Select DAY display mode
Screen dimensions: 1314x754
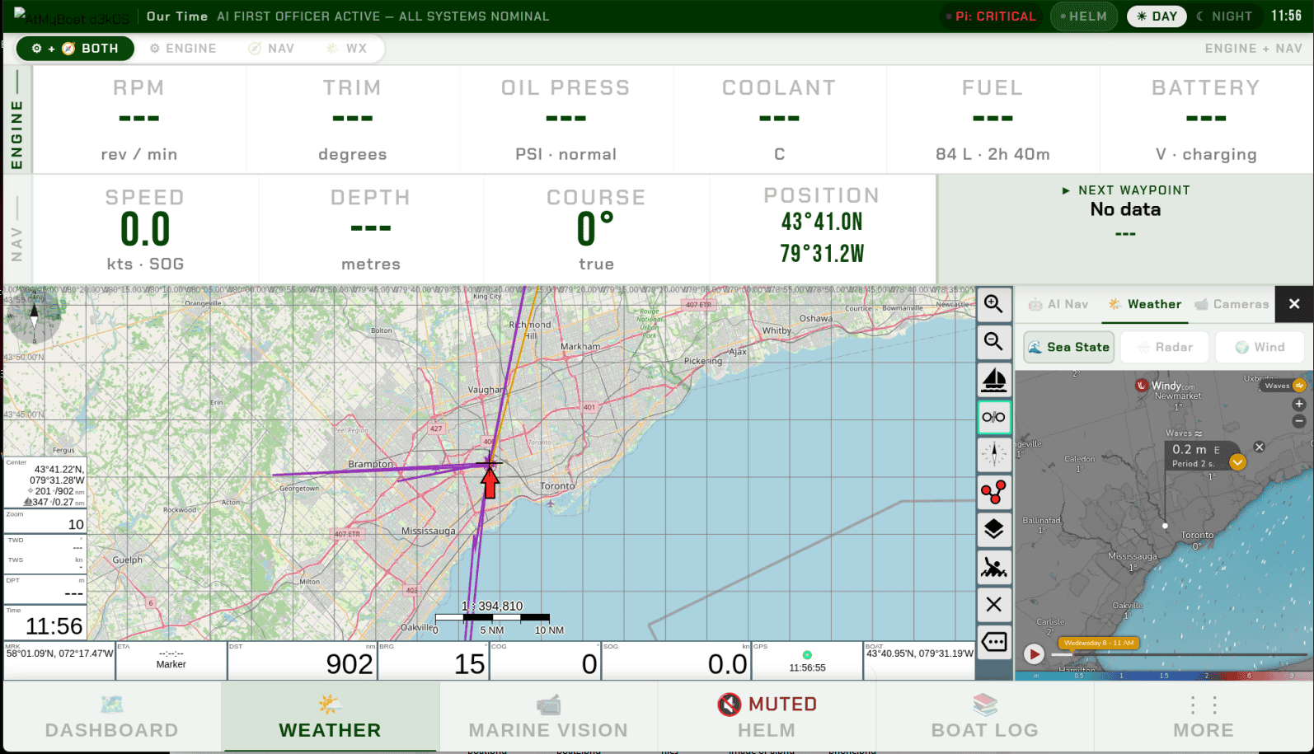[1157, 16]
